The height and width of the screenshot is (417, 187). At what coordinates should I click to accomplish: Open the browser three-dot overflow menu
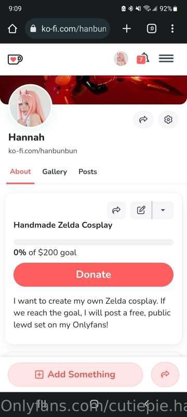pos(172,29)
